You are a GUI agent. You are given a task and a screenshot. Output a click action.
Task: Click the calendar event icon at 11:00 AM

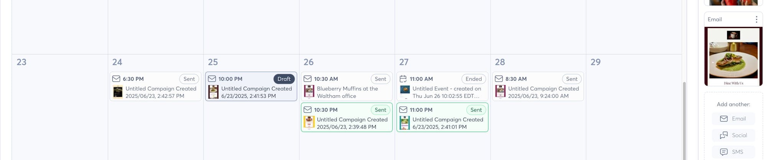tap(403, 79)
